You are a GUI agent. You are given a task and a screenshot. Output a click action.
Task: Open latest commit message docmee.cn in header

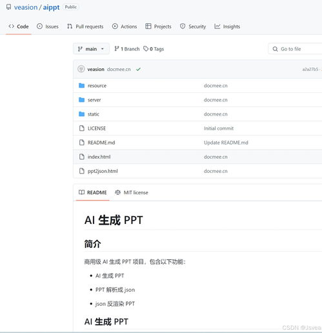(x=119, y=69)
